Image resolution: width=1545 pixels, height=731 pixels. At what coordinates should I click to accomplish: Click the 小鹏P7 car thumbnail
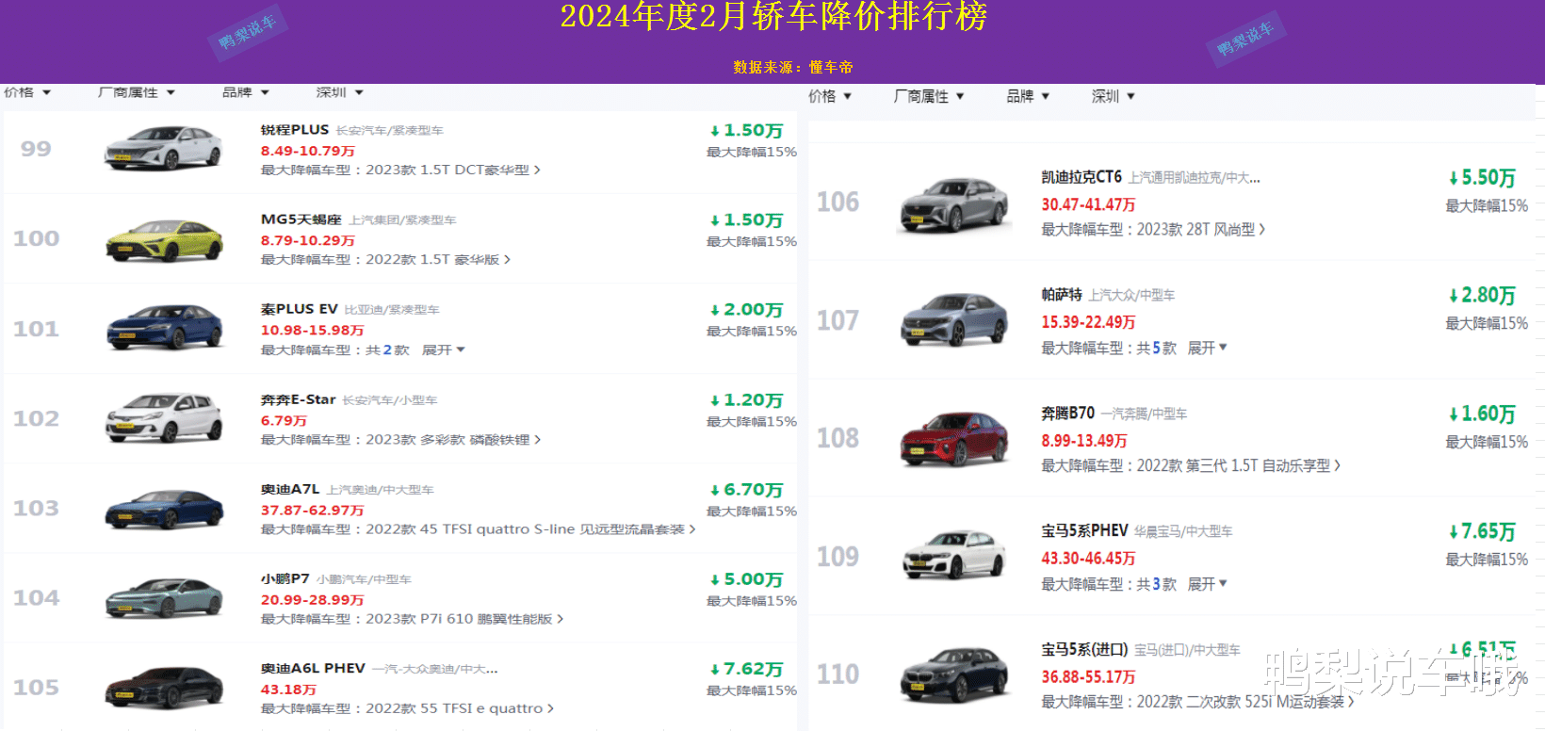click(x=164, y=598)
